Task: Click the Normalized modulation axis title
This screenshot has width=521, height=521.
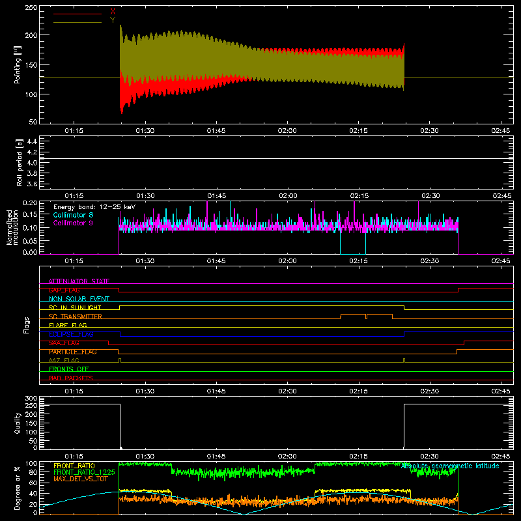Action: (12, 227)
